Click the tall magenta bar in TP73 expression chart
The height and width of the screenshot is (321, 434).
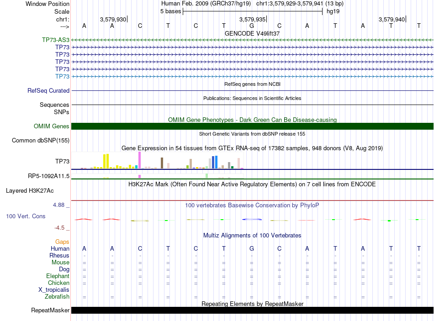(139, 160)
